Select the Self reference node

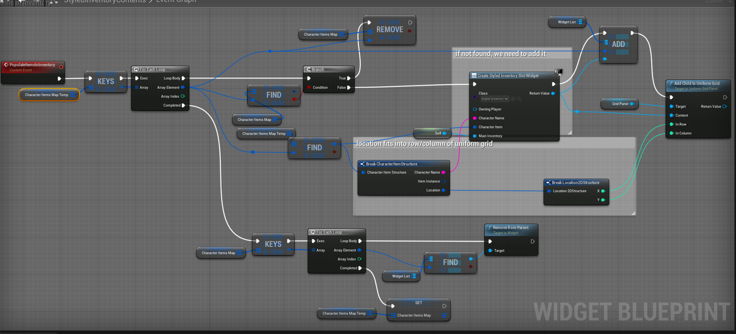[x=432, y=133]
